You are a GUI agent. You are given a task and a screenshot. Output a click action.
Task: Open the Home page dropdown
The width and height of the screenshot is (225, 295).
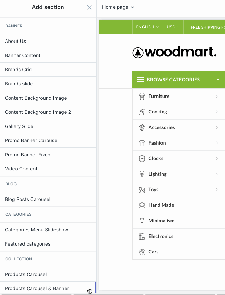tap(118, 7)
